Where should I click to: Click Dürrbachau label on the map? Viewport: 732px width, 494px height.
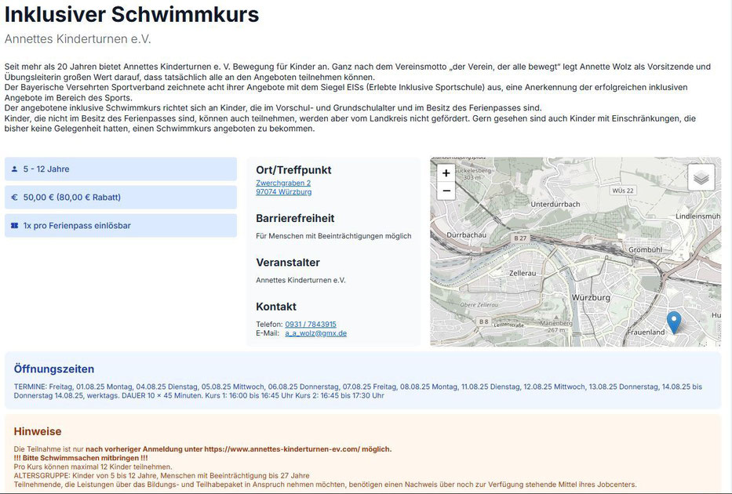(466, 235)
